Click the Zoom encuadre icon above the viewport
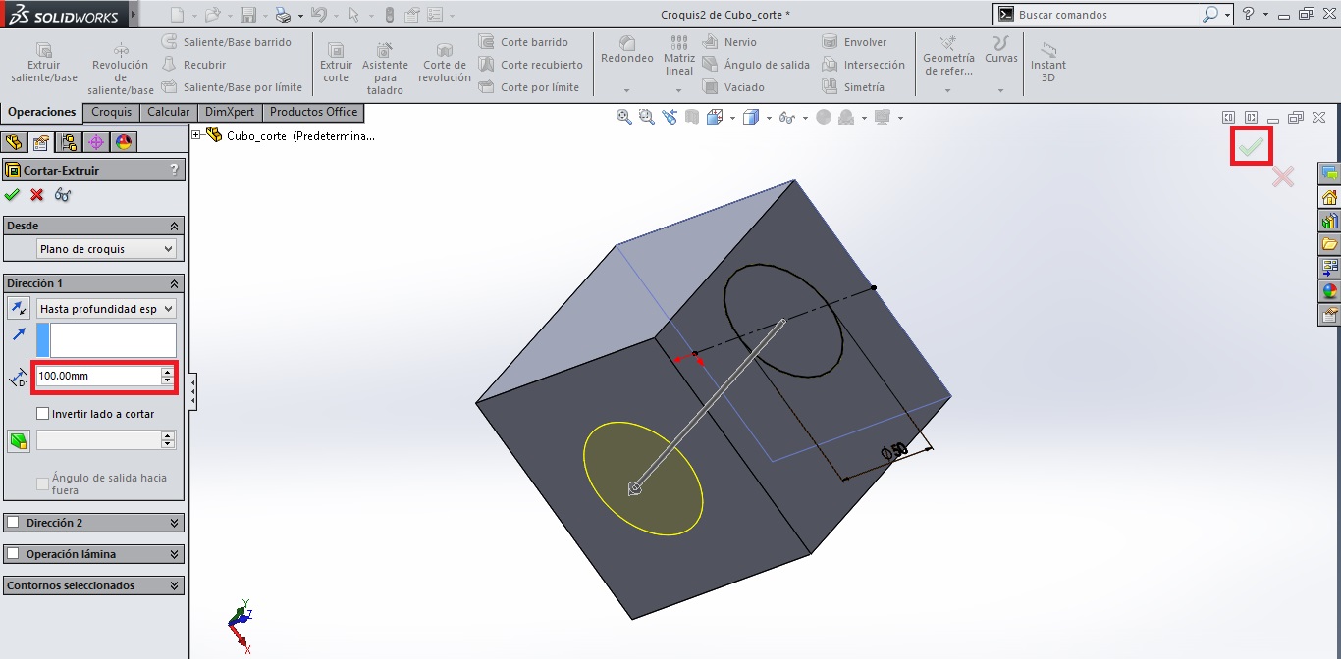Screen dimensions: 1341x659 pos(645,117)
